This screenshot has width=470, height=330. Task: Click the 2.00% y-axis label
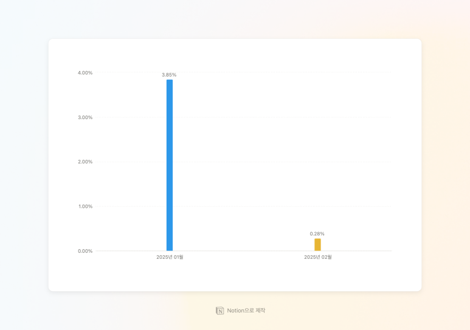[x=85, y=162]
